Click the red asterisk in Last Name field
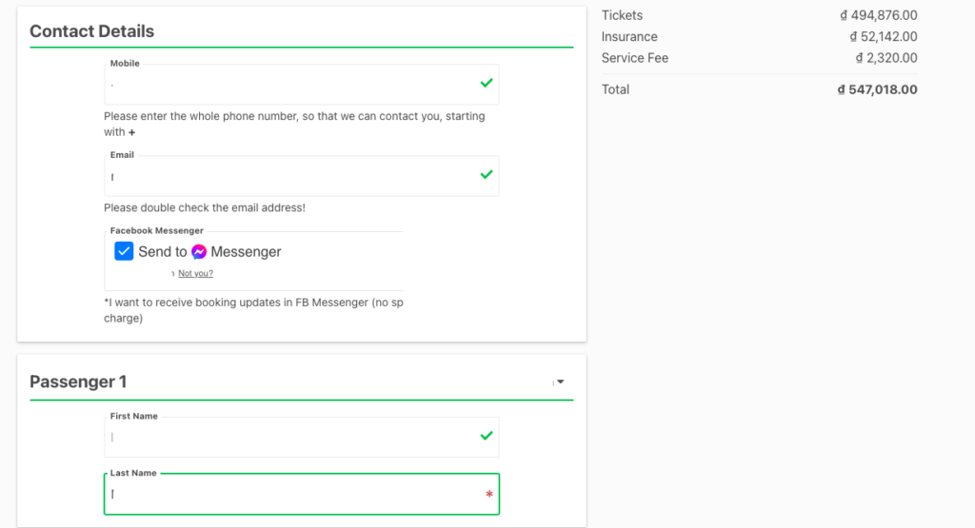The image size is (975, 528). (489, 495)
